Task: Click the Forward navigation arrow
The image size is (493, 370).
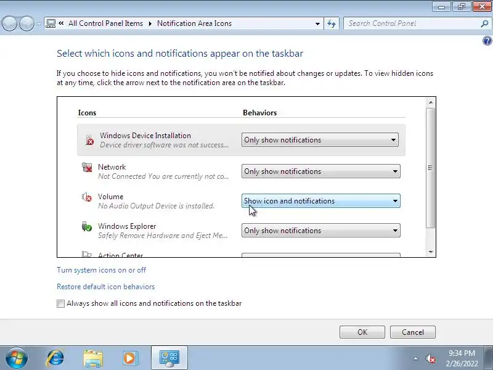Action: (x=27, y=23)
